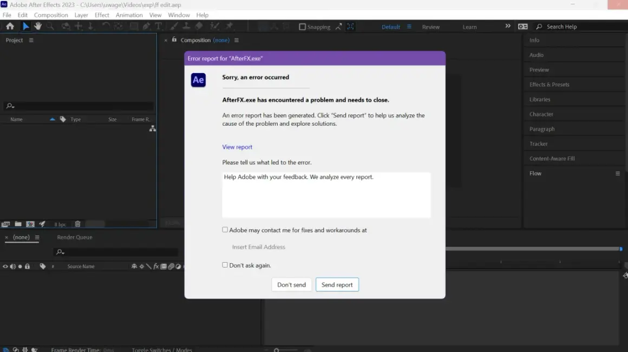Select the Rectangle shape tool

click(134, 27)
